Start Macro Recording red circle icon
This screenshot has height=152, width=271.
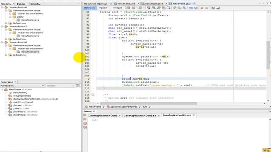(202, 8)
